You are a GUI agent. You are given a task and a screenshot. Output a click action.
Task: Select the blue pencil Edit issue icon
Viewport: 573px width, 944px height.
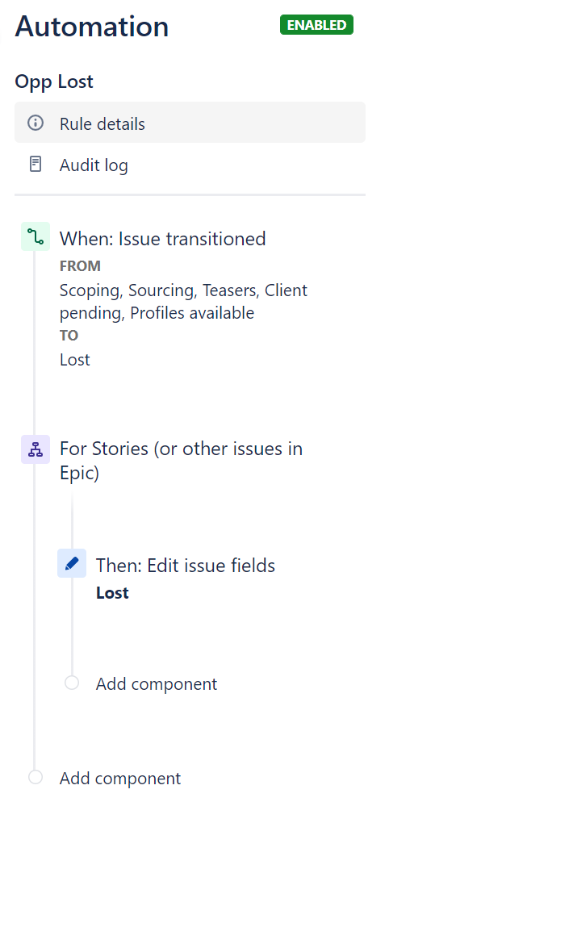coord(72,563)
